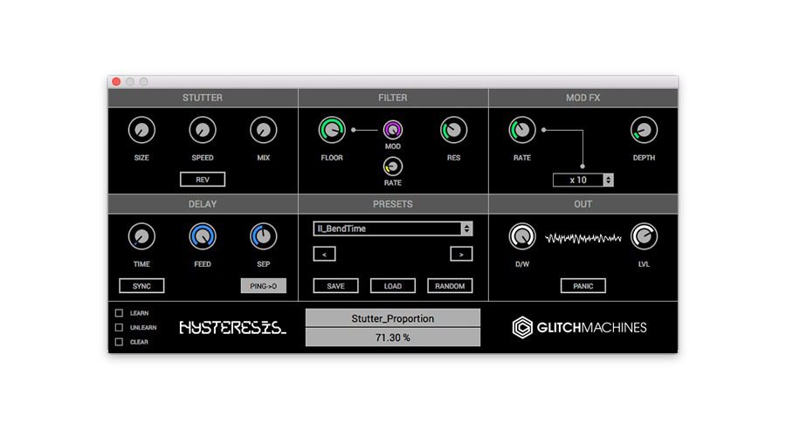Screen dimensions: 786x436
Task: Click the small filter RATE knob
Action: pos(392,167)
